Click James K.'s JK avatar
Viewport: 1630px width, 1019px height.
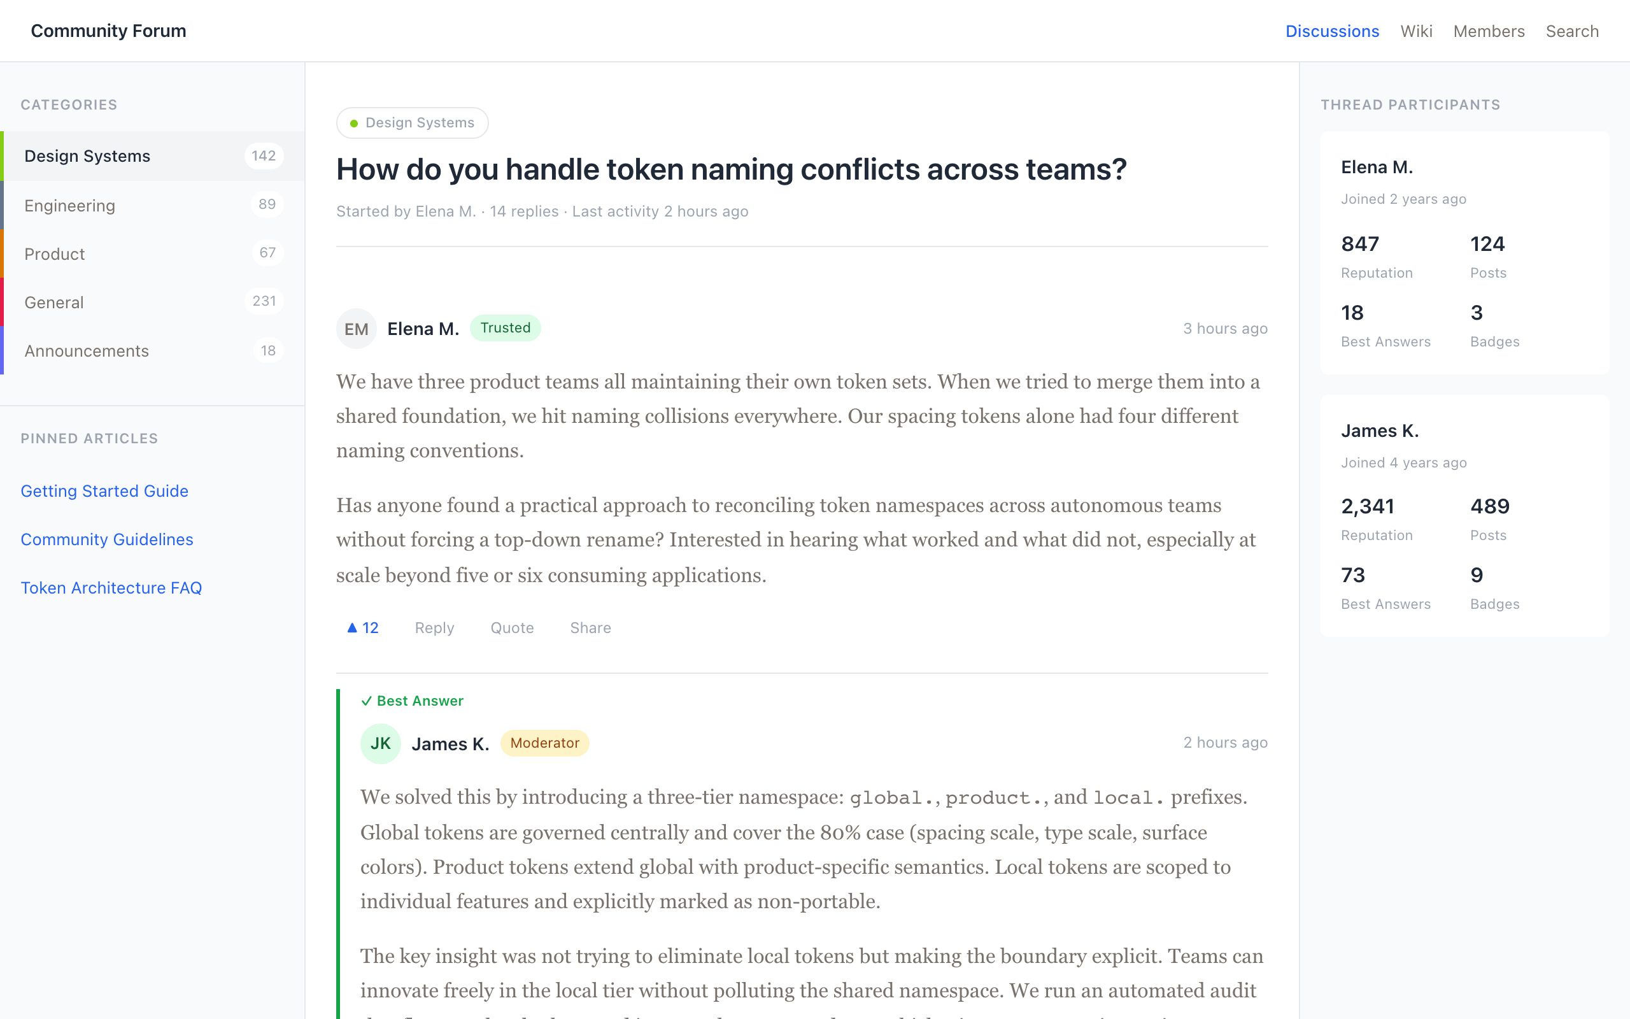380,743
